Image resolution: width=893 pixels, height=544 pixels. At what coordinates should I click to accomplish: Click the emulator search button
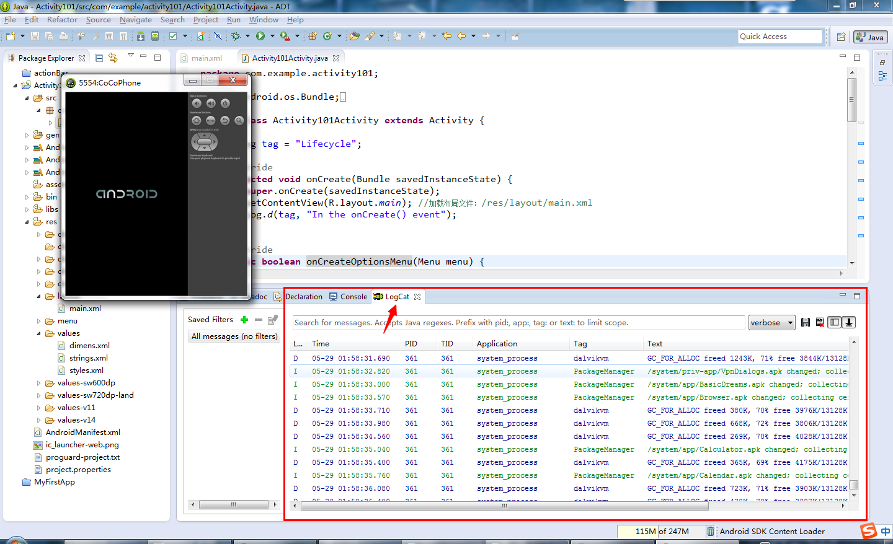239,120
